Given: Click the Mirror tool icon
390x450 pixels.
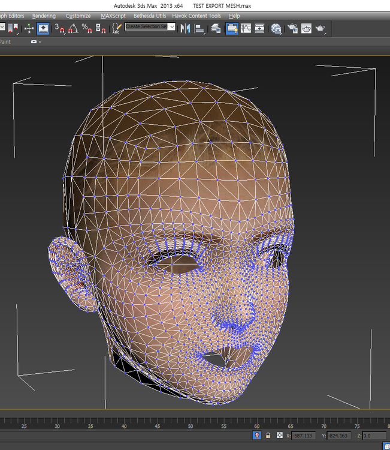Looking at the screenshot, I should coord(185,28).
